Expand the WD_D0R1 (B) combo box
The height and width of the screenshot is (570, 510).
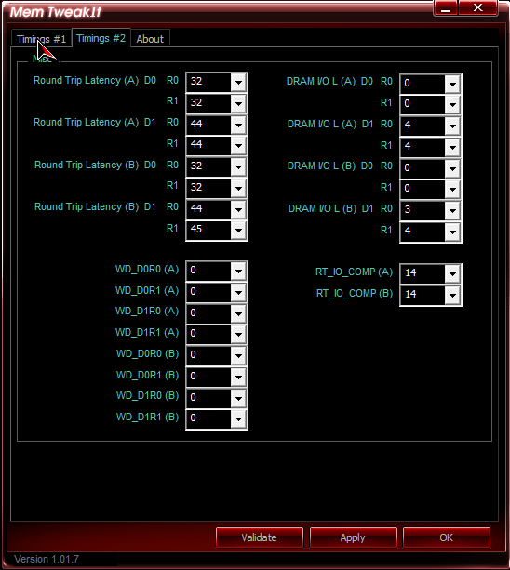point(238,377)
